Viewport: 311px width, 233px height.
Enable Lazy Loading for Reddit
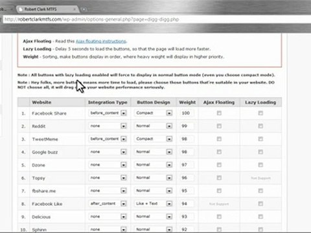pos(260,126)
